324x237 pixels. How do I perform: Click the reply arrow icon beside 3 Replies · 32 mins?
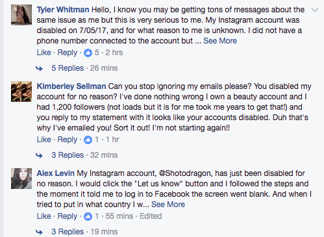(x=39, y=155)
